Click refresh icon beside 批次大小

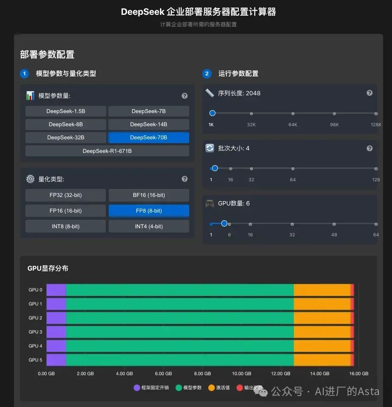click(210, 148)
